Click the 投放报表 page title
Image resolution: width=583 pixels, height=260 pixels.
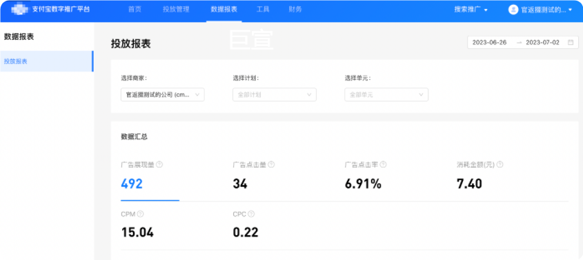[x=131, y=43]
